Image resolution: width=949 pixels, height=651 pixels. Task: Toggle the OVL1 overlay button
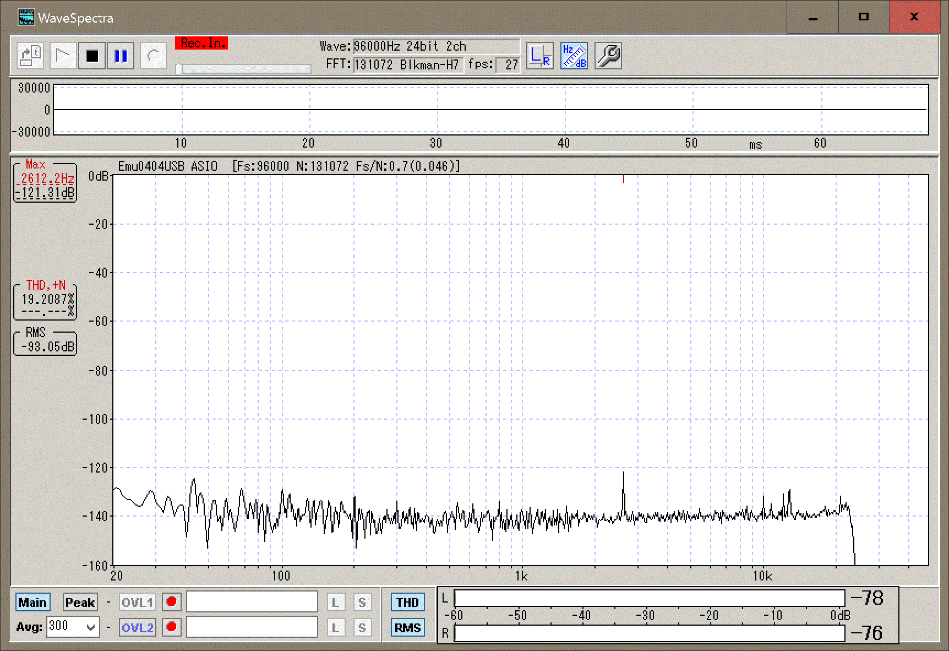click(x=137, y=603)
